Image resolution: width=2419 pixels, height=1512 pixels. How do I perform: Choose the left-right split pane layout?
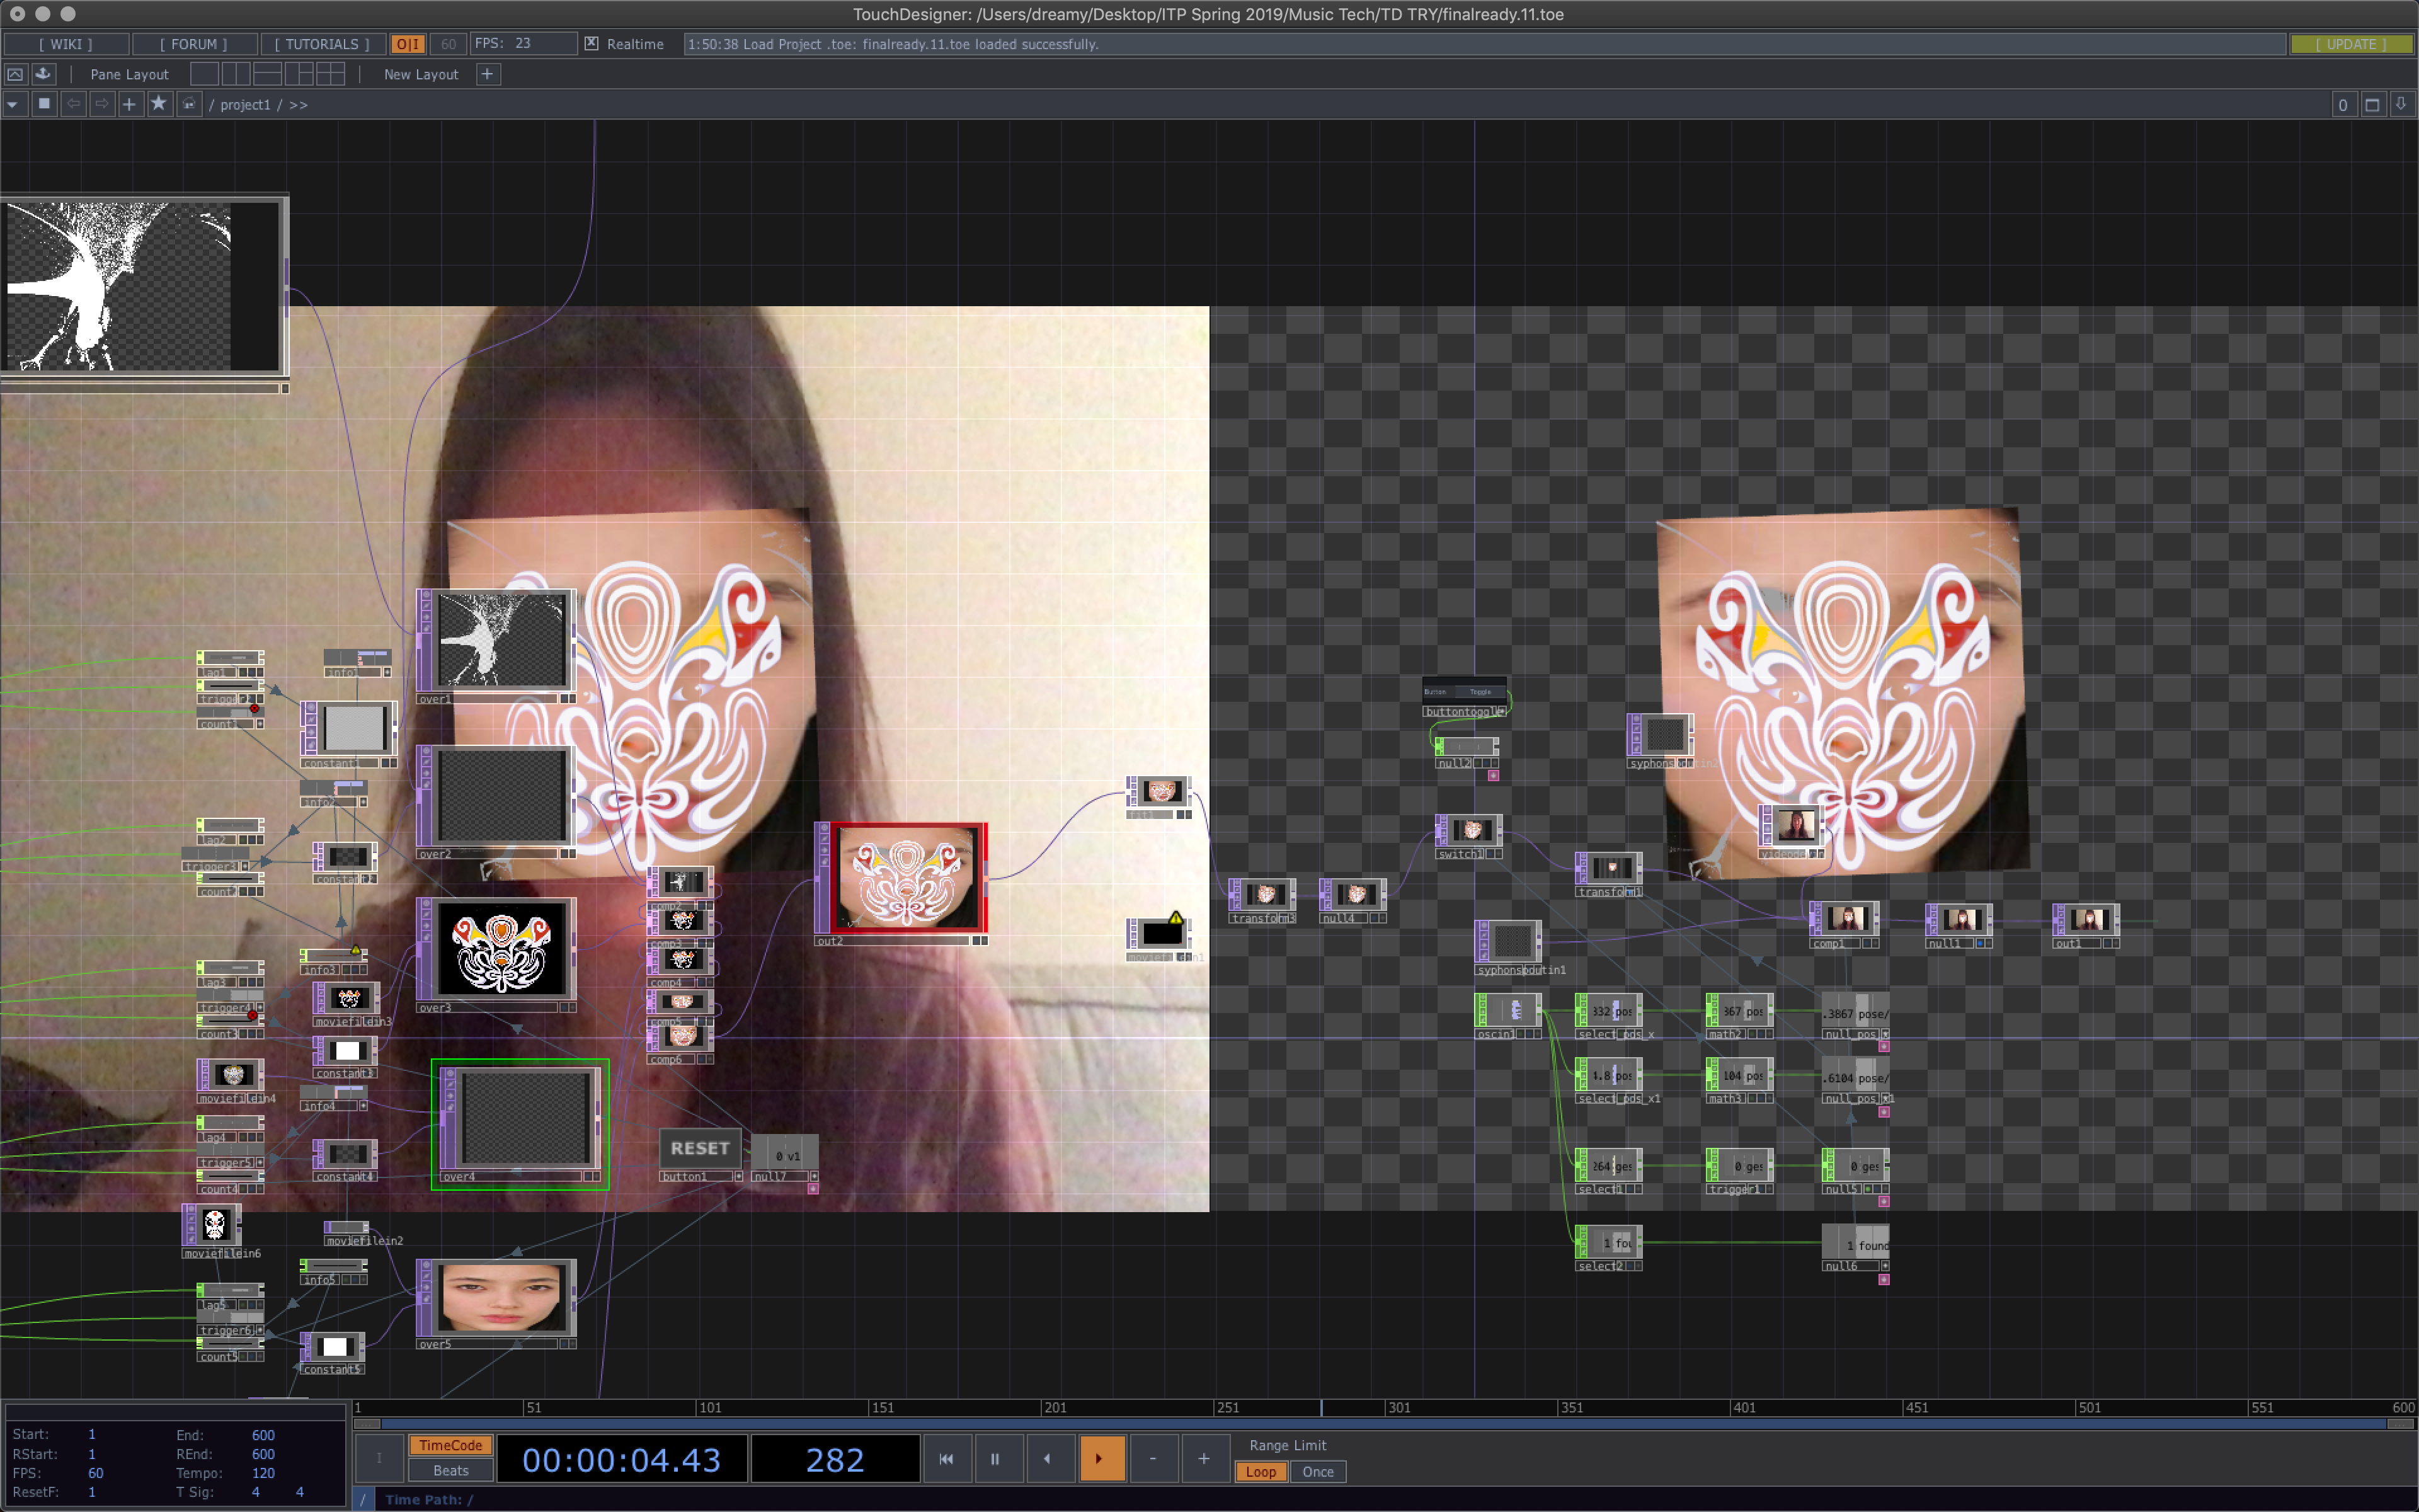coord(236,74)
